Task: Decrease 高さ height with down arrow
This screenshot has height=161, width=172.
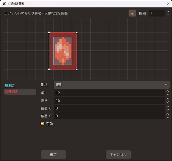Action: (168, 102)
